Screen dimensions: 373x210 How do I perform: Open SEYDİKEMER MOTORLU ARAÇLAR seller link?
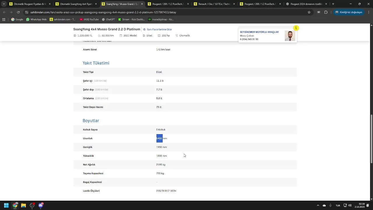click(259, 32)
